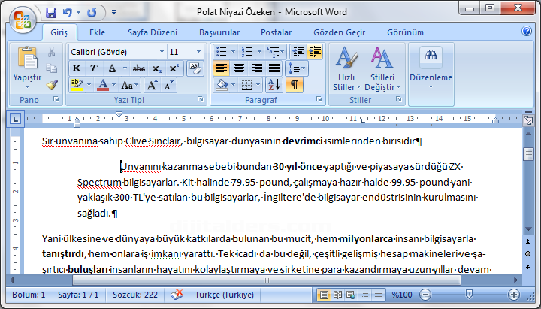Open highlight color dropdown arrow
The height and width of the screenshot is (309, 541).
[89, 85]
